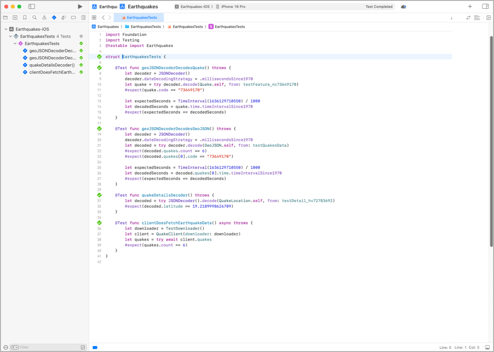The image size is (494, 352).
Task: Click the Xcode Cloud status icon
Action: click(403, 7)
